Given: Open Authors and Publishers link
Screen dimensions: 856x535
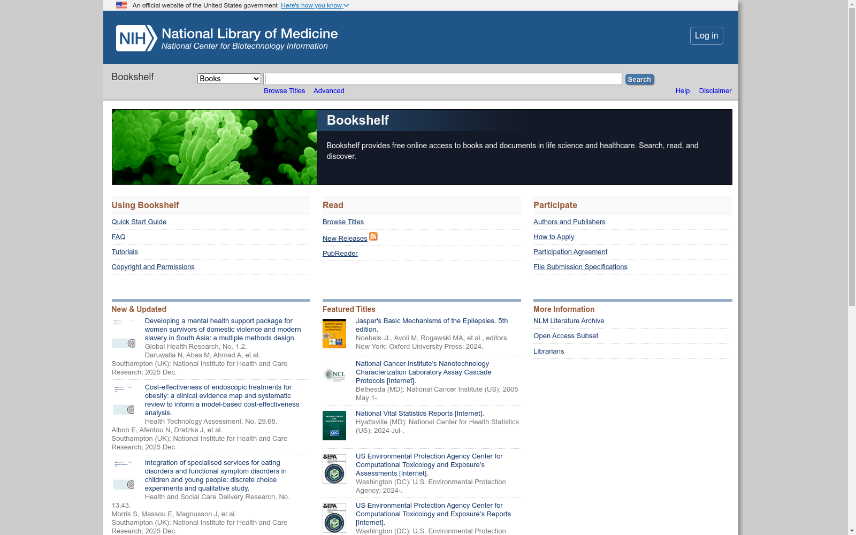Looking at the screenshot, I should pos(569,222).
